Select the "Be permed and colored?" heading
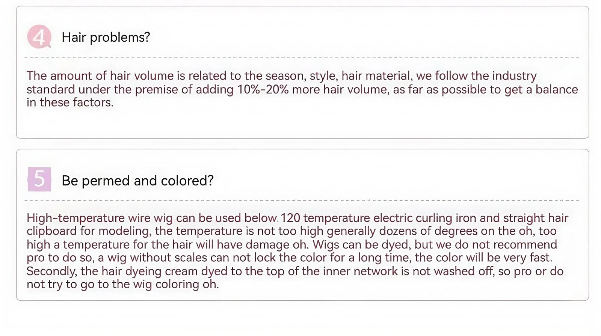This screenshot has width=601, height=336. (137, 181)
